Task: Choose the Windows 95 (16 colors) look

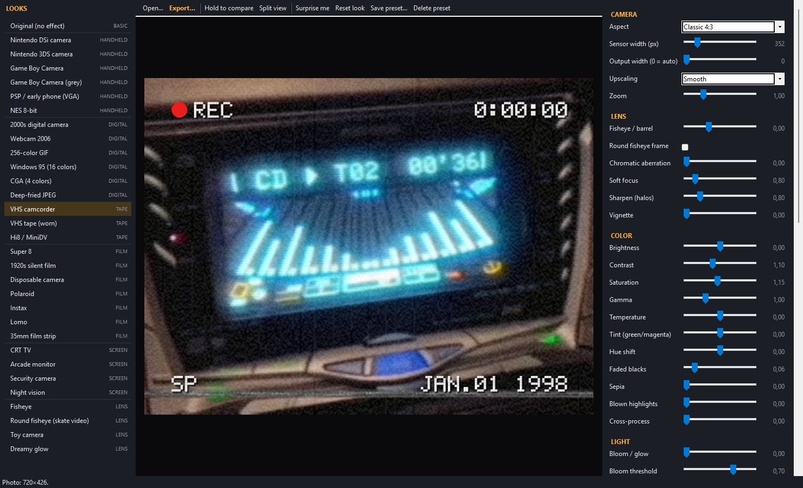Action: point(68,167)
